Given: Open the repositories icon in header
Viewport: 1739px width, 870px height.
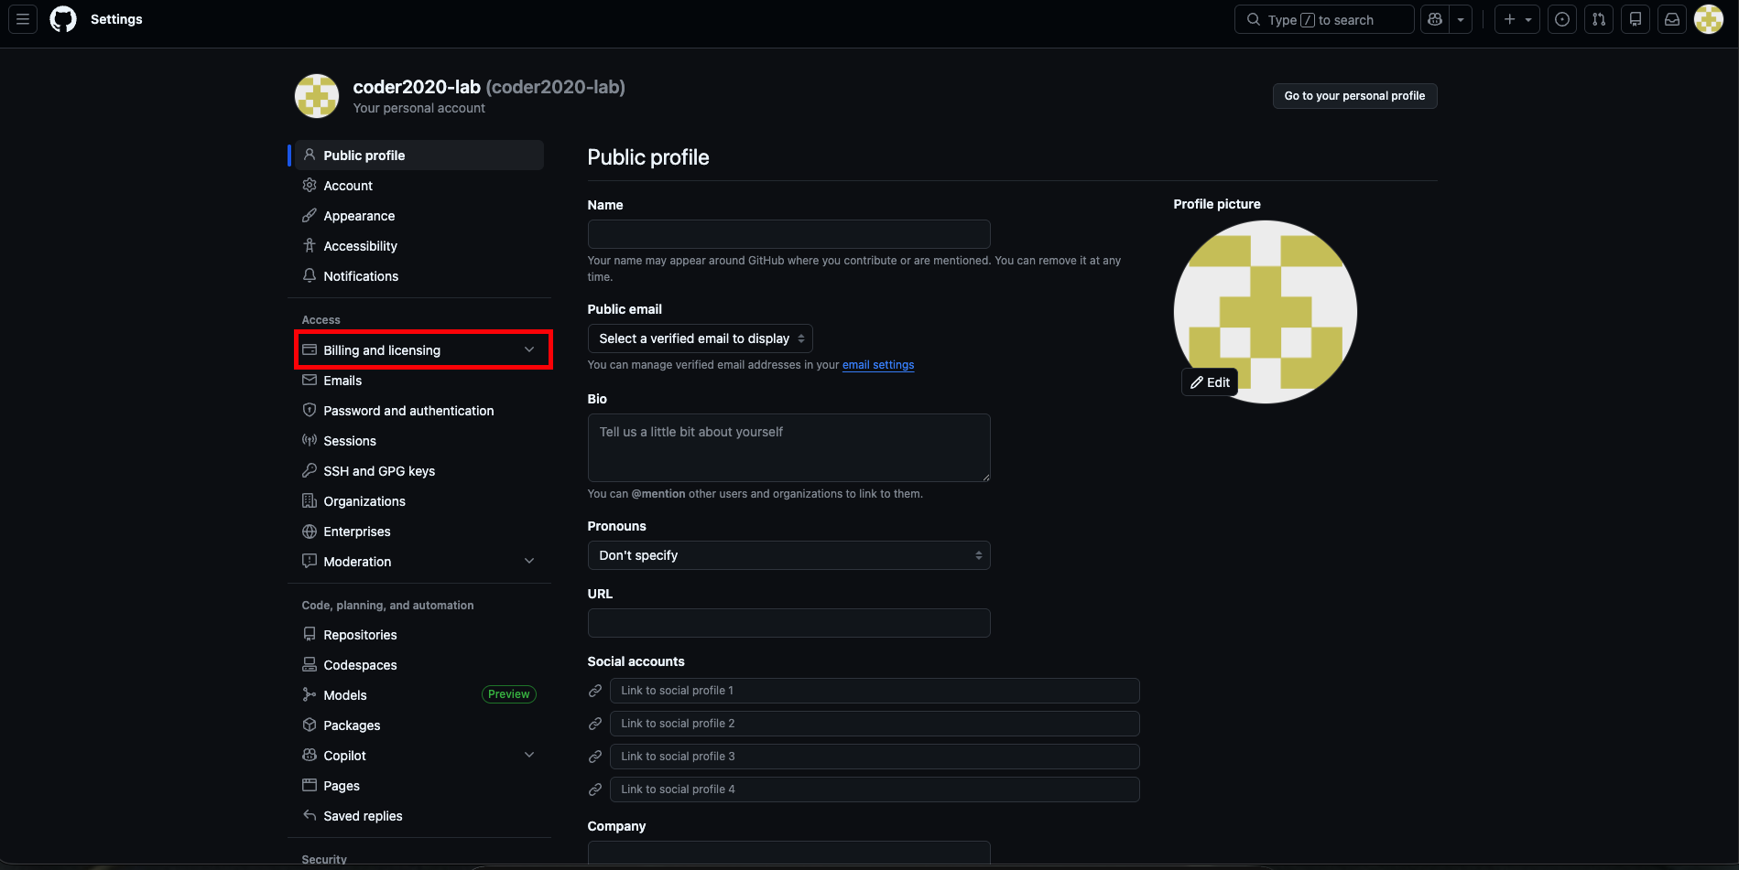Looking at the screenshot, I should [1636, 19].
